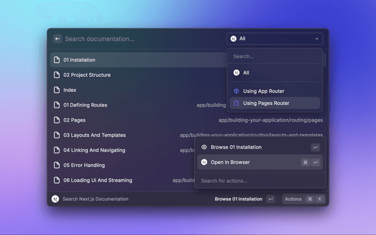The image size is (376, 235).
Task: Click the Search for actions field
Action: click(x=258, y=181)
